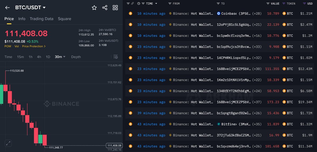Click the link icon in Arkham table header
Viewport: 317px width, 152px height.
[132, 3]
